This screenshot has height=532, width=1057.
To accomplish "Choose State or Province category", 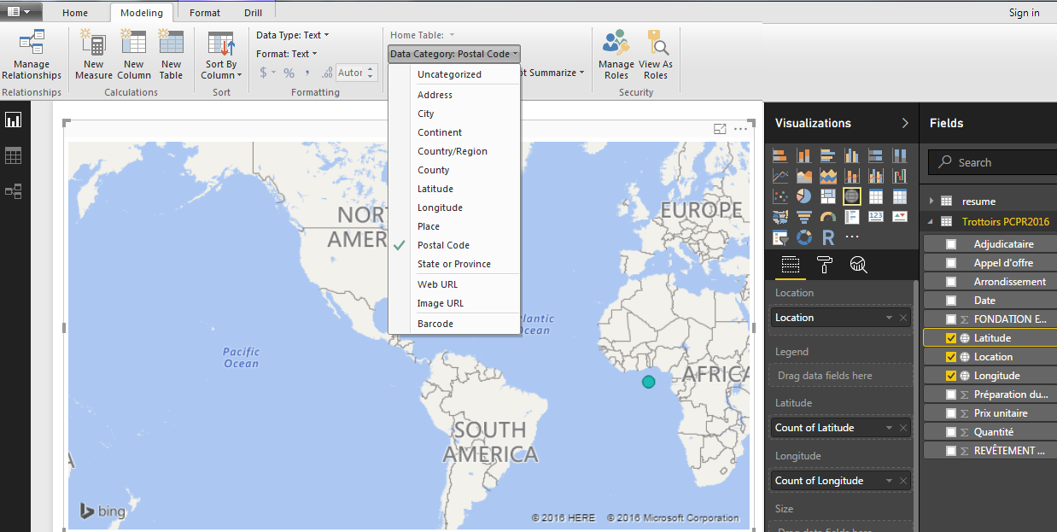I will [x=454, y=264].
